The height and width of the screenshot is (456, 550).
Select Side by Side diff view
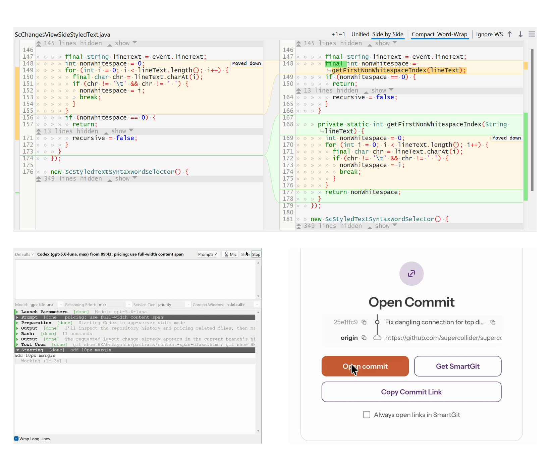point(388,34)
